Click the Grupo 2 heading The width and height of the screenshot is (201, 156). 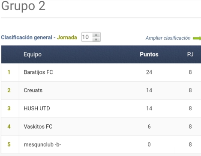coord(23,6)
